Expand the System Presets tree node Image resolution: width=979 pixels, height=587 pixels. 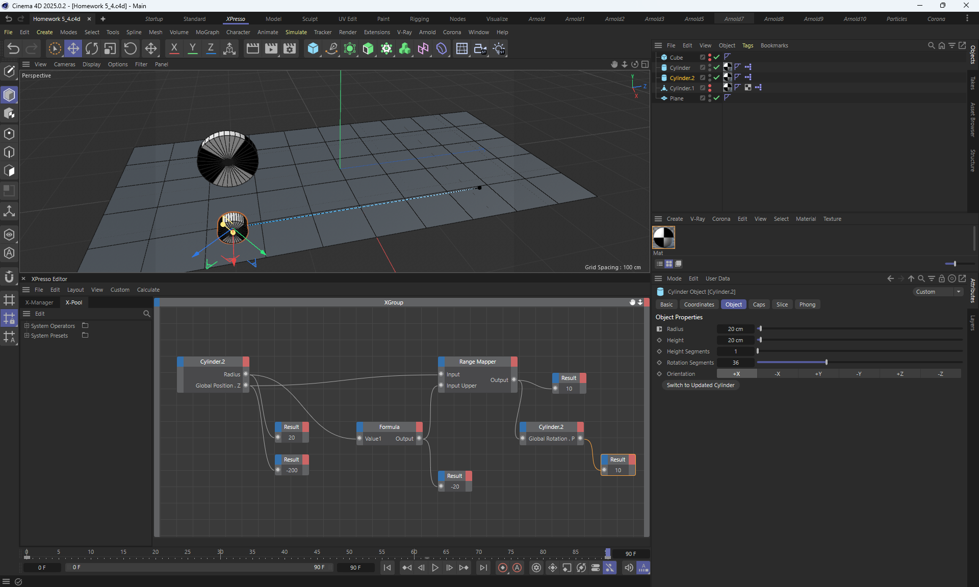pos(27,336)
